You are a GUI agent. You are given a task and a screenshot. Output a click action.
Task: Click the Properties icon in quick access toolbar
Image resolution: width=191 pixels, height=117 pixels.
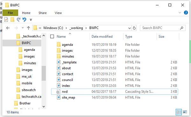point(6,19)
